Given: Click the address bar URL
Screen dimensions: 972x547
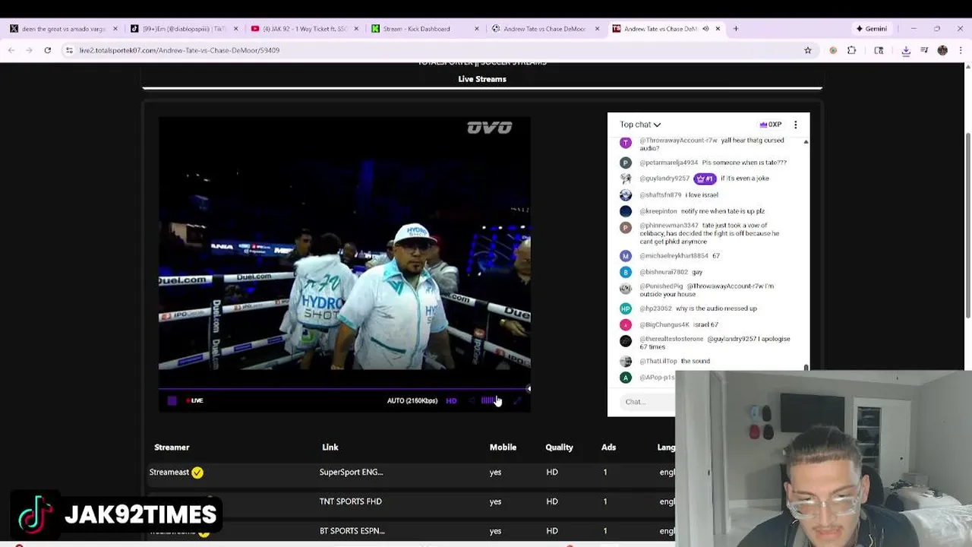Looking at the screenshot, I should (x=179, y=50).
